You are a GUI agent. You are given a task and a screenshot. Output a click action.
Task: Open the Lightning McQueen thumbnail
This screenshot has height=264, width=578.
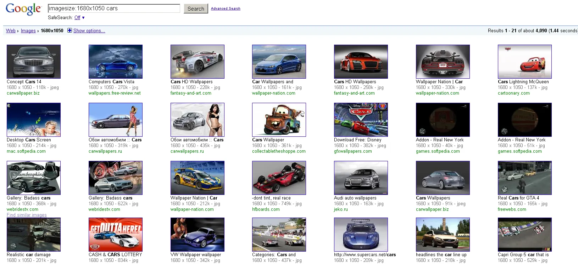point(525,62)
